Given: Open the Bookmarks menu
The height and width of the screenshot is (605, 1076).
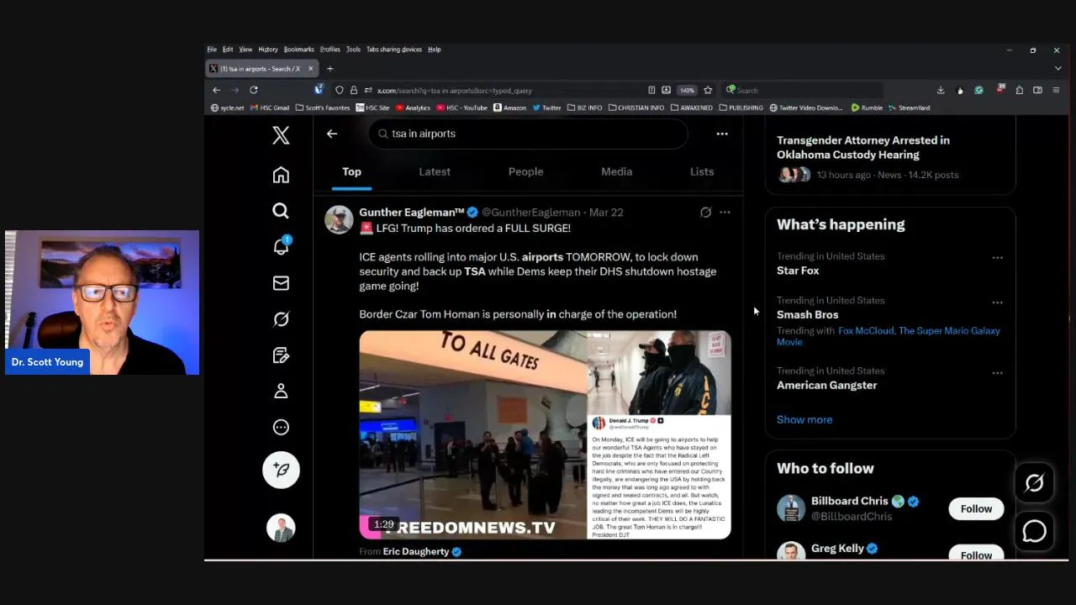Looking at the screenshot, I should [x=298, y=50].
